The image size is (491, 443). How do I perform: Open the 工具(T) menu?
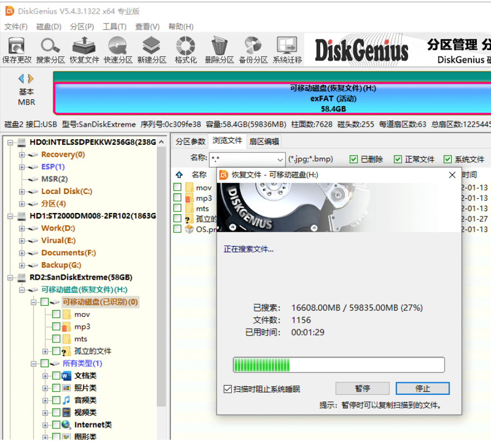[x=114, y=27]
